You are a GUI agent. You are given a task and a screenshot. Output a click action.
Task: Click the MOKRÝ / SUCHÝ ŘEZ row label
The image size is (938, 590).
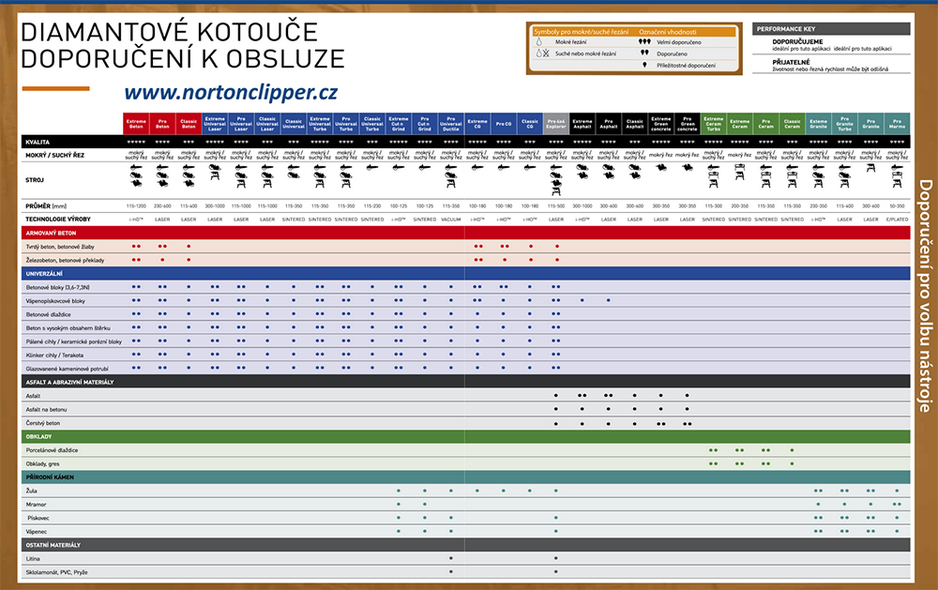pos(55,155)
